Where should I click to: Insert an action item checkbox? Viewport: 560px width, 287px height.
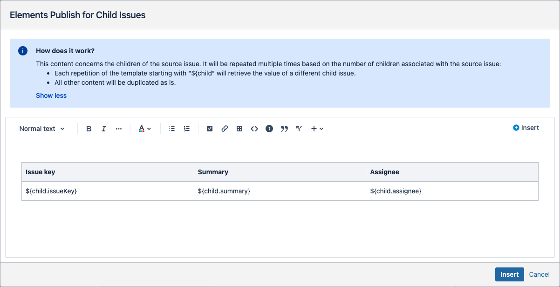(x=210, y=129)
